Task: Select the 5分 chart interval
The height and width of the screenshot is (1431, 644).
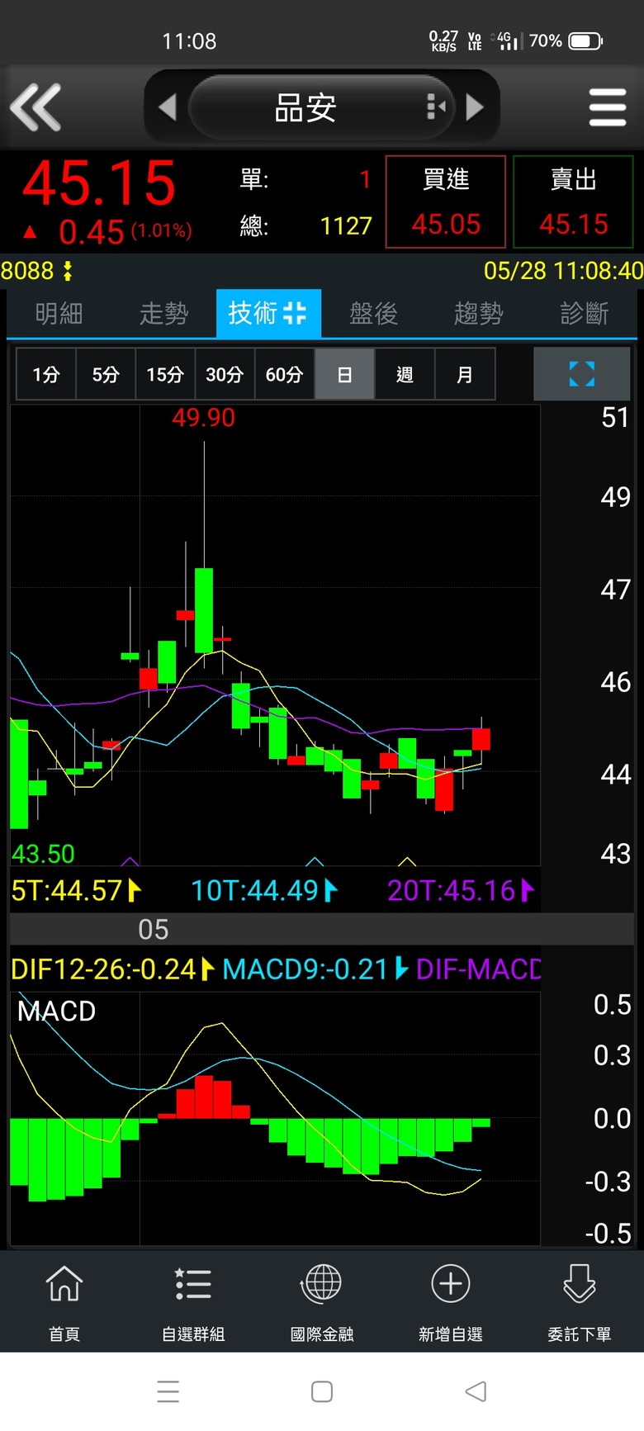Action: click(106, 374)
